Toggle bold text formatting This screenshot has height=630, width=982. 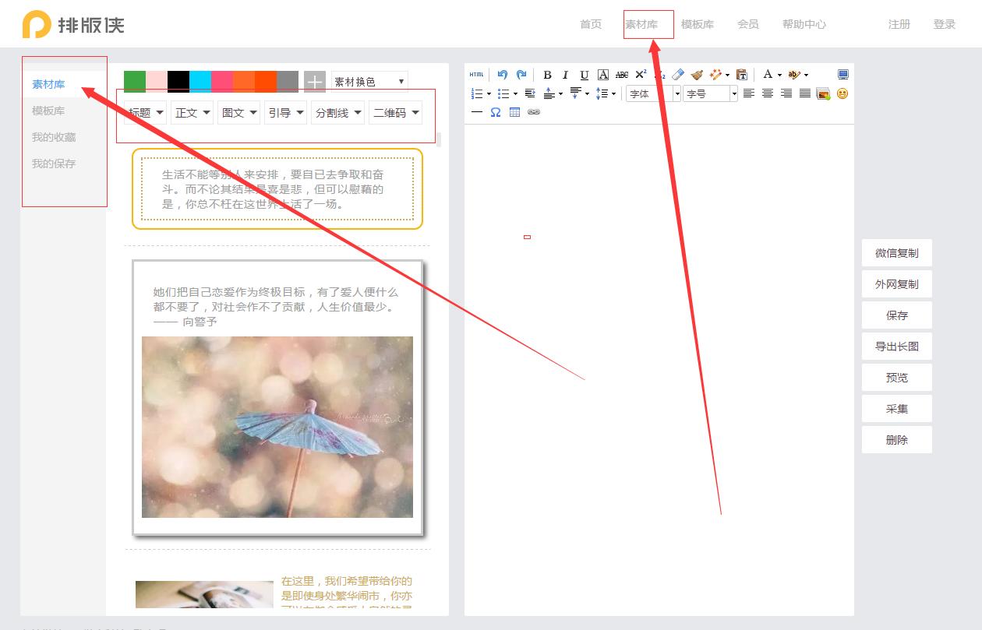[x=546, y=74]
